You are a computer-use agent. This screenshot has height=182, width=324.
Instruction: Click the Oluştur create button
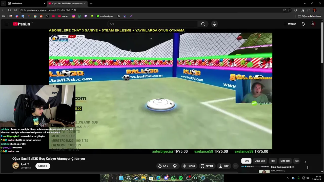289,24
